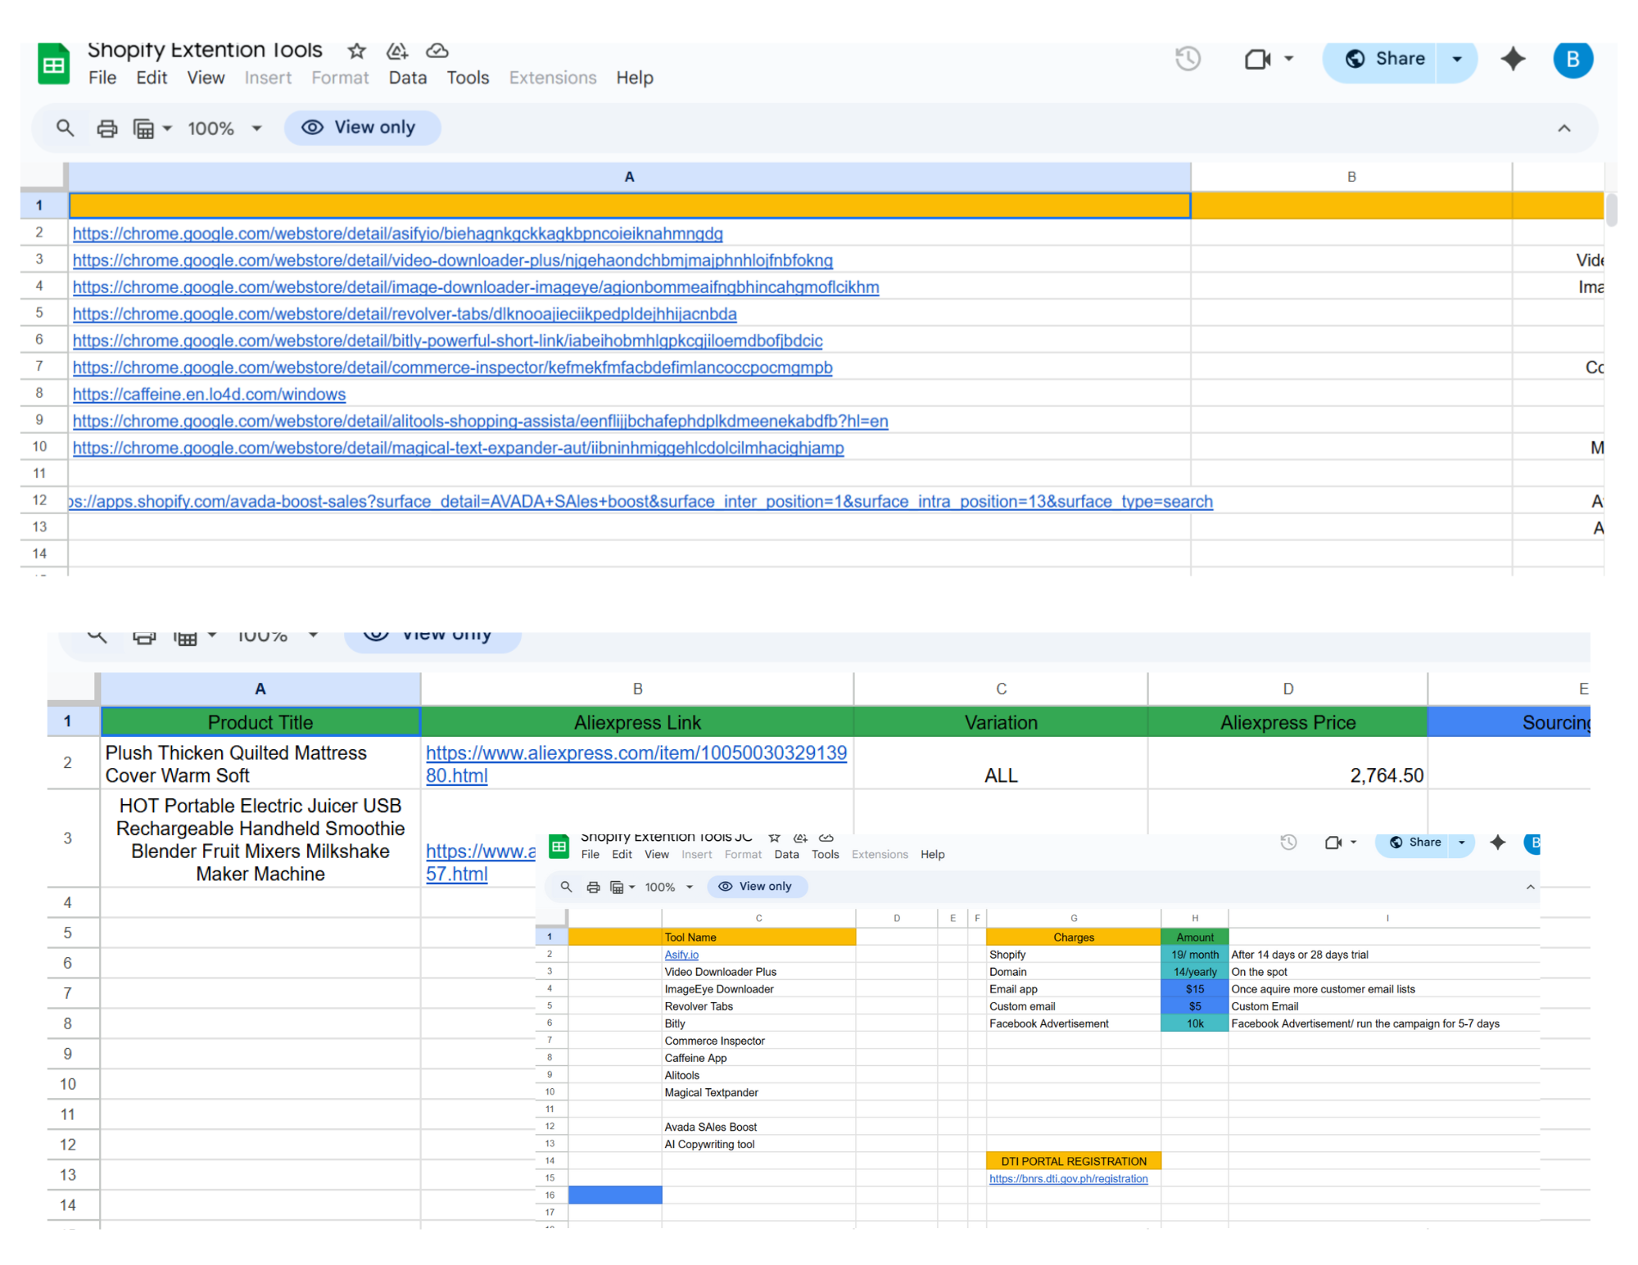The width and height of the screenshot is (1638, 1265).
Task: Click the search magnifier in top toolbar
Action: coord(65,128)
